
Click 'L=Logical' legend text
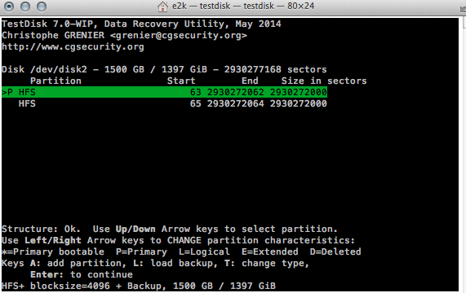click(x=204, y=251)
